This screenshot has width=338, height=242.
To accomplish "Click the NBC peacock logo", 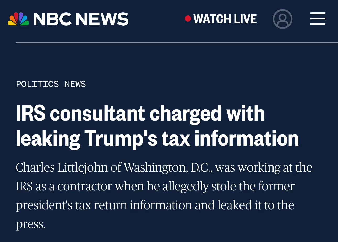I will [18, 19].
